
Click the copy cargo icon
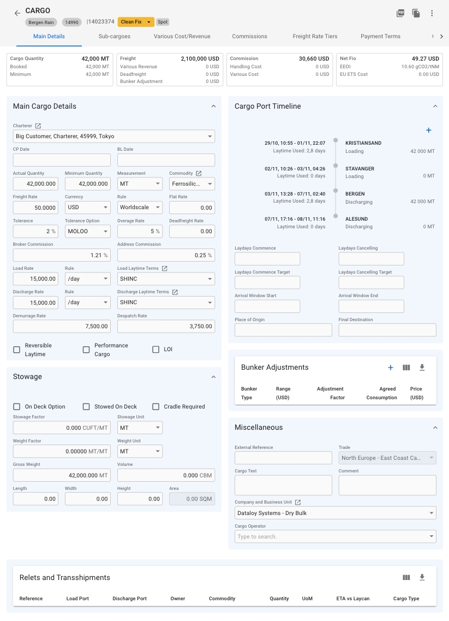[x=416, y=13]
